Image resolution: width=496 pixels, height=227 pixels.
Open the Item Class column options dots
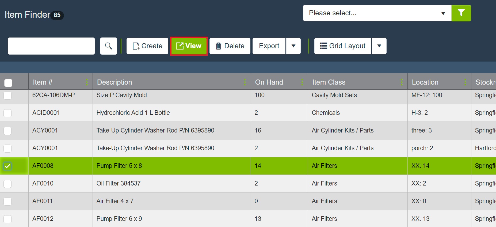click(x=402, y=82)
